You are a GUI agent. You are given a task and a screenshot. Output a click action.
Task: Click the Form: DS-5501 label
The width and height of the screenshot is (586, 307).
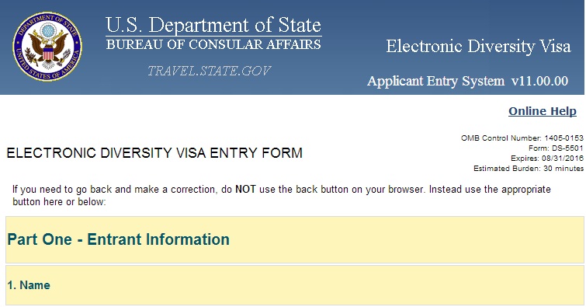click(556, 148)
